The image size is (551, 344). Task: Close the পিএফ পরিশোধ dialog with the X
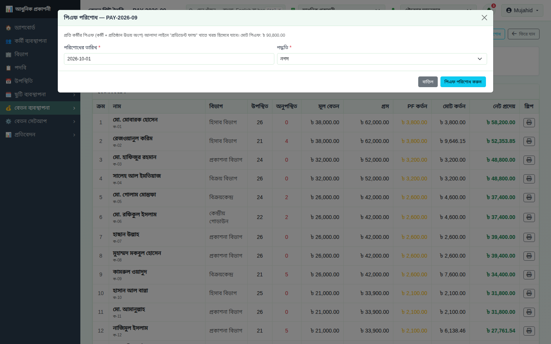pos(484,18)
